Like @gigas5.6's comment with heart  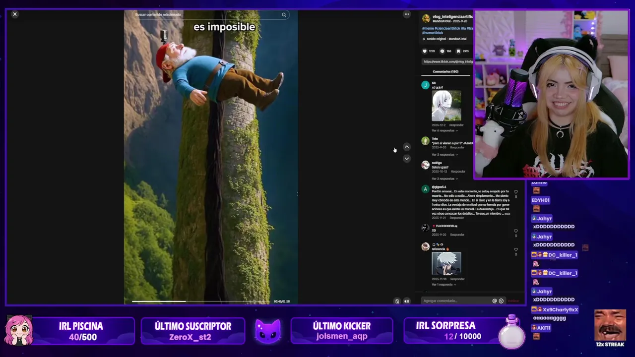click(x=516, y=192)
